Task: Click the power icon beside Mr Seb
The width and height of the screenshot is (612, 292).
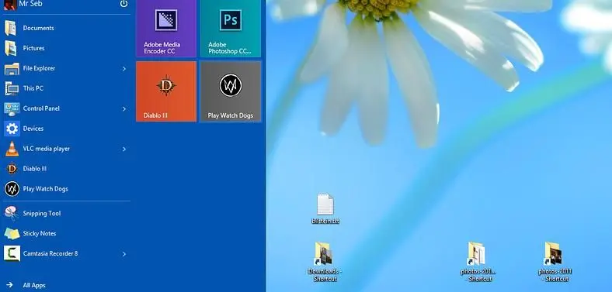Action: (123, 4)
